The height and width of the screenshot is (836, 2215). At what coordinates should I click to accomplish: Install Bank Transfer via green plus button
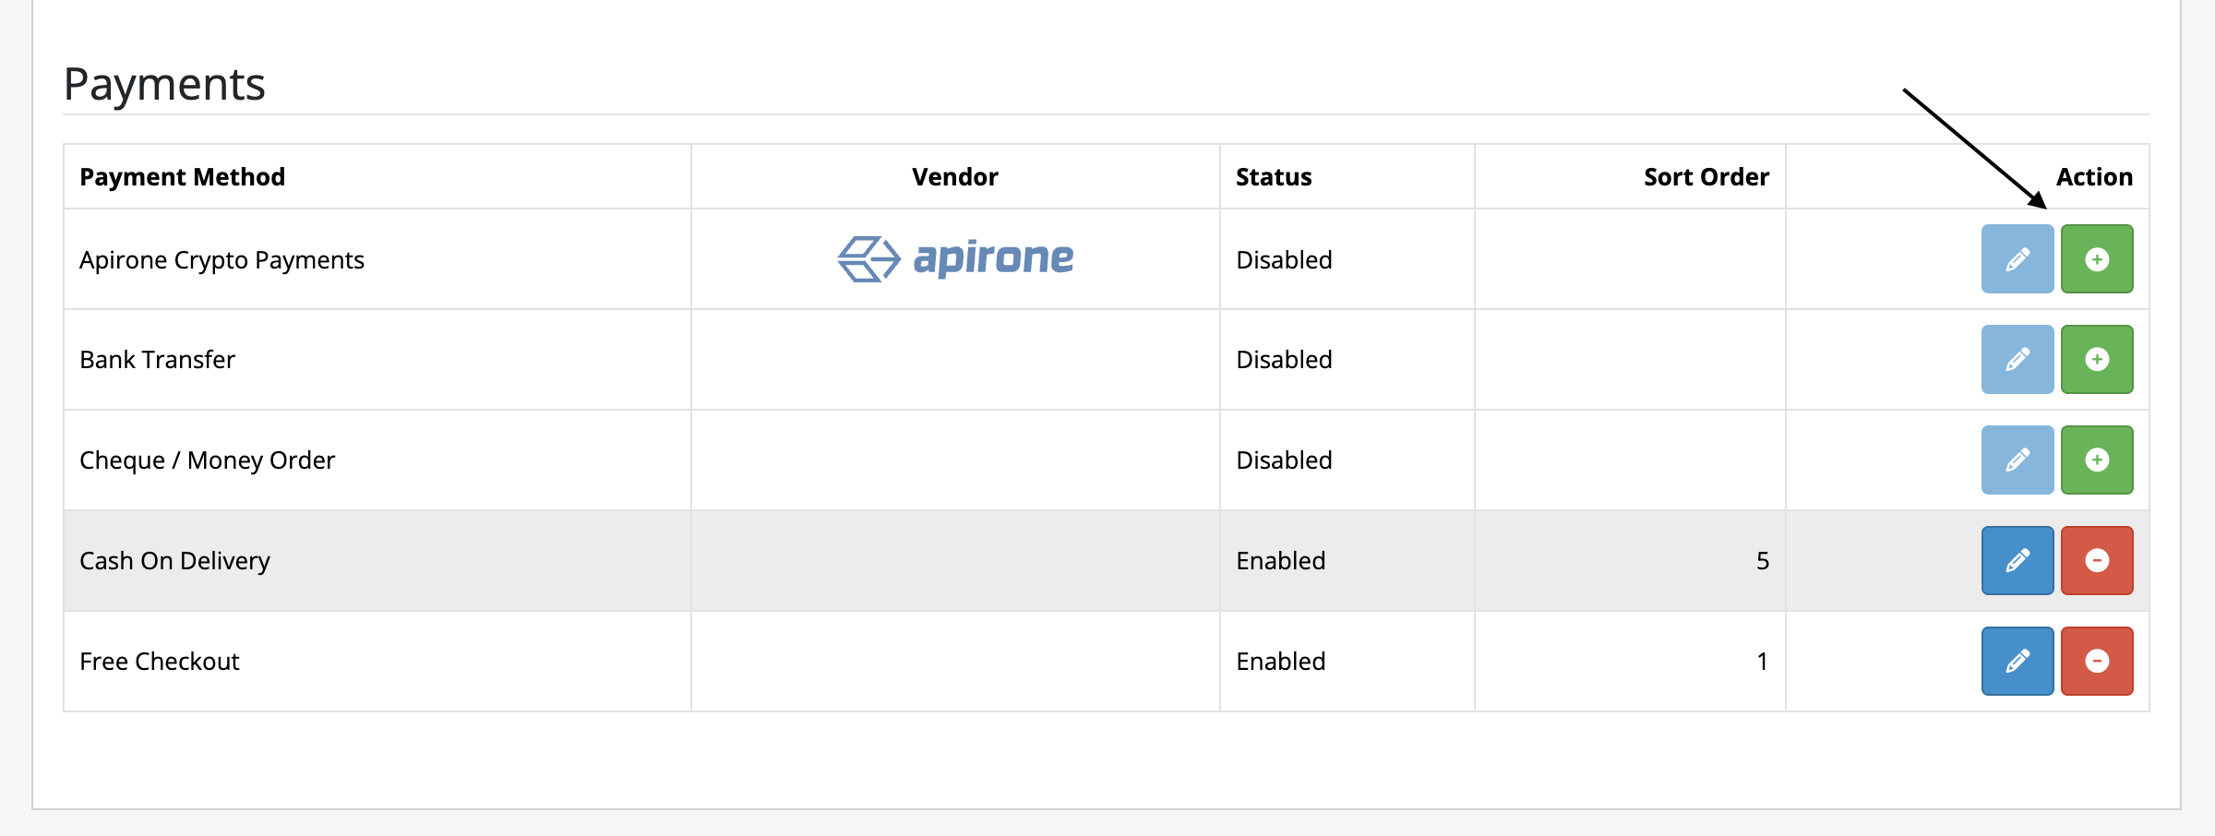coord(2097,359)
